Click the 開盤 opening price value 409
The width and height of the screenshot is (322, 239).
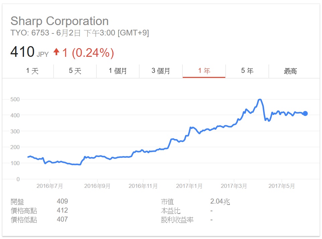click(62, 201)
